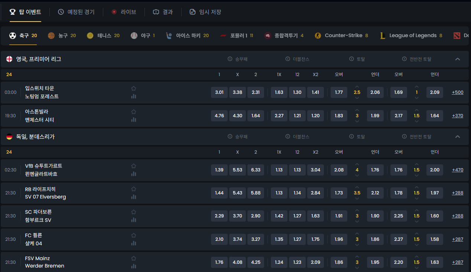471x272 pixels.
Task: Select the 아이스 하키 hockey stick icon
Action: (x=169, y=36)
